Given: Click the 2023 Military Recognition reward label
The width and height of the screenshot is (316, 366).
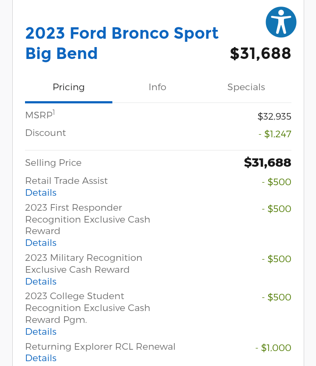Looking at the screenshot, I should click(83, 264).
